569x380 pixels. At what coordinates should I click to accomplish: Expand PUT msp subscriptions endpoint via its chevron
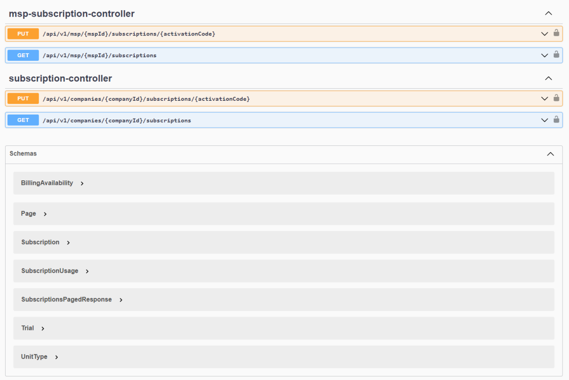coord(544,33)
